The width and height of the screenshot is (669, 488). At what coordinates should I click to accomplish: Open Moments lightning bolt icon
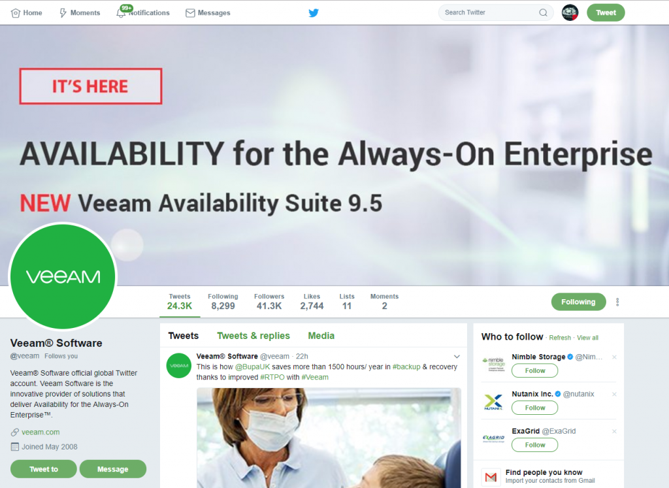pyautogui.click(x=63, y=13)
